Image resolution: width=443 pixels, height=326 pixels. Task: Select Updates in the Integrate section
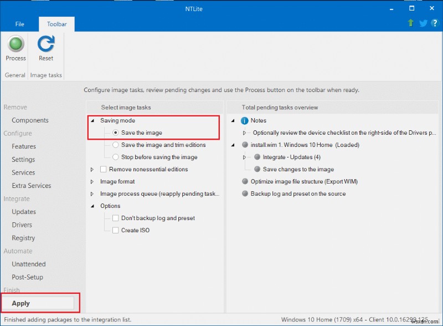(x=24, y=212)
